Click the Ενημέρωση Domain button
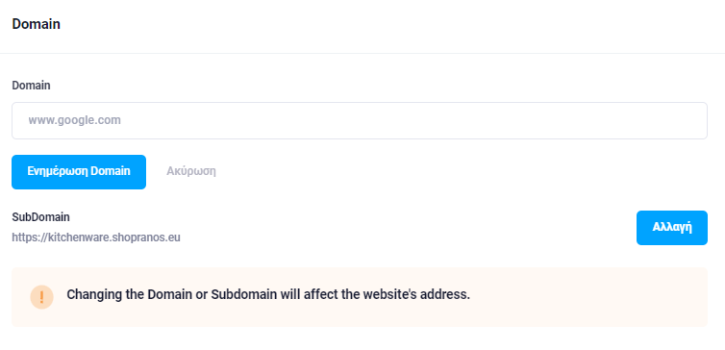Image resolution: width=725 pixels, height=350 pixels. click(x=79, y=172)
